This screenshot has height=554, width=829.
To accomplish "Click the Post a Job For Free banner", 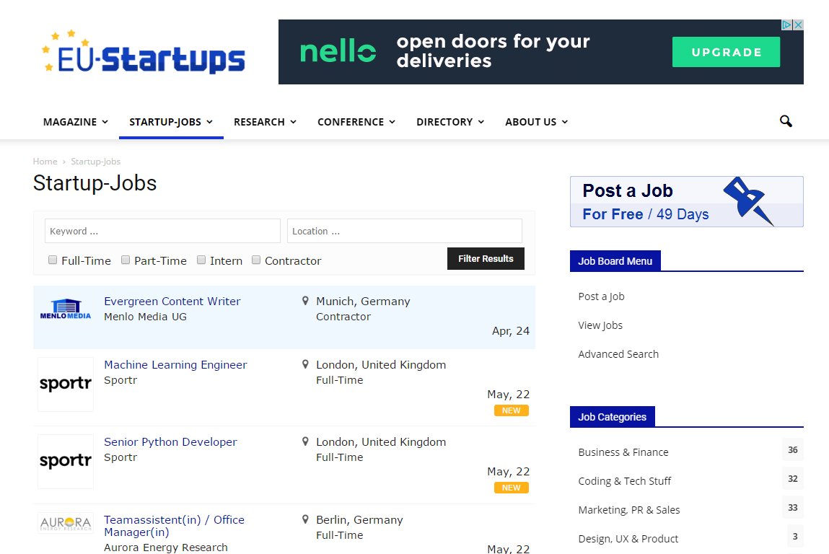I will (x=686, y=201).
